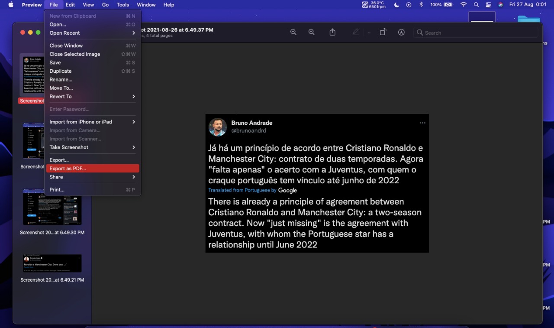This screenshot has height=328, width=554.
Task: Open the Wi-Fi status menu
Action: [x=464, y=5]
